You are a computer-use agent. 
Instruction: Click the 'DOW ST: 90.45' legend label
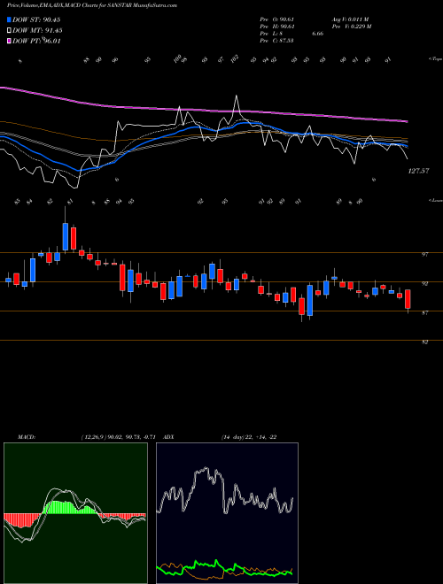pyautogui.click(x=36, y=19)
